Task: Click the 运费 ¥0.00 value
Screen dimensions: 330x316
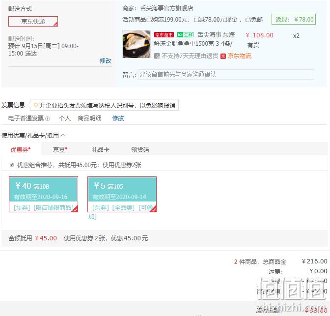Action: pos(318,271)
